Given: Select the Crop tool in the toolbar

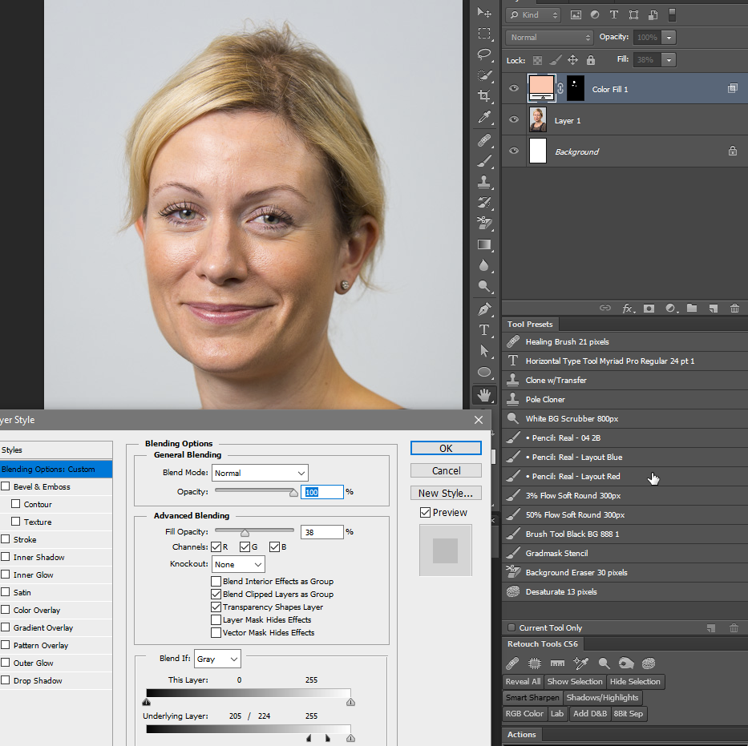Looking at the screenshot, I should click(x=484, y=96).
